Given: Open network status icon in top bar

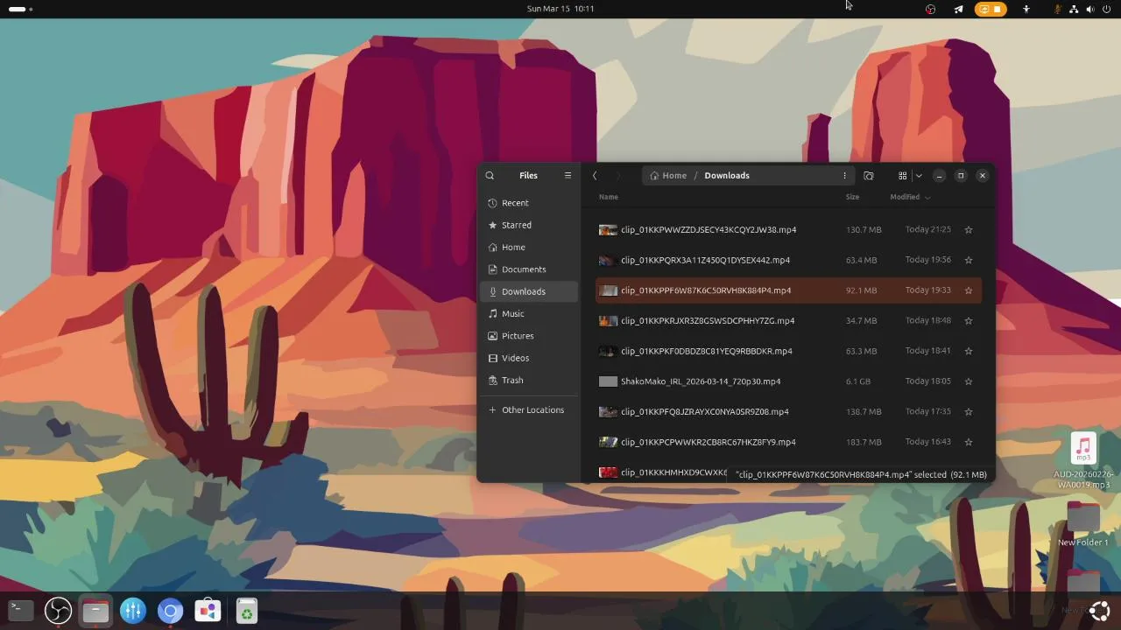Looking at the screenshot, I should coord(1075,9).
